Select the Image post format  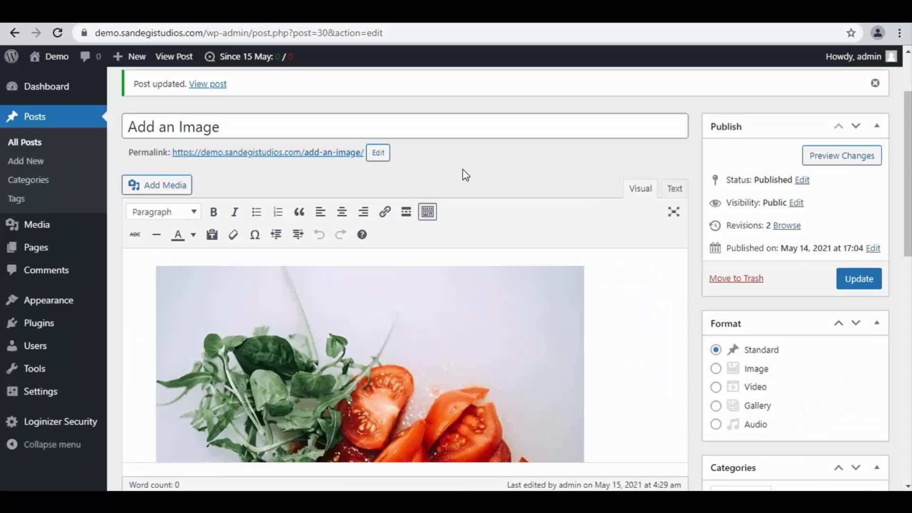pos(716,369)
